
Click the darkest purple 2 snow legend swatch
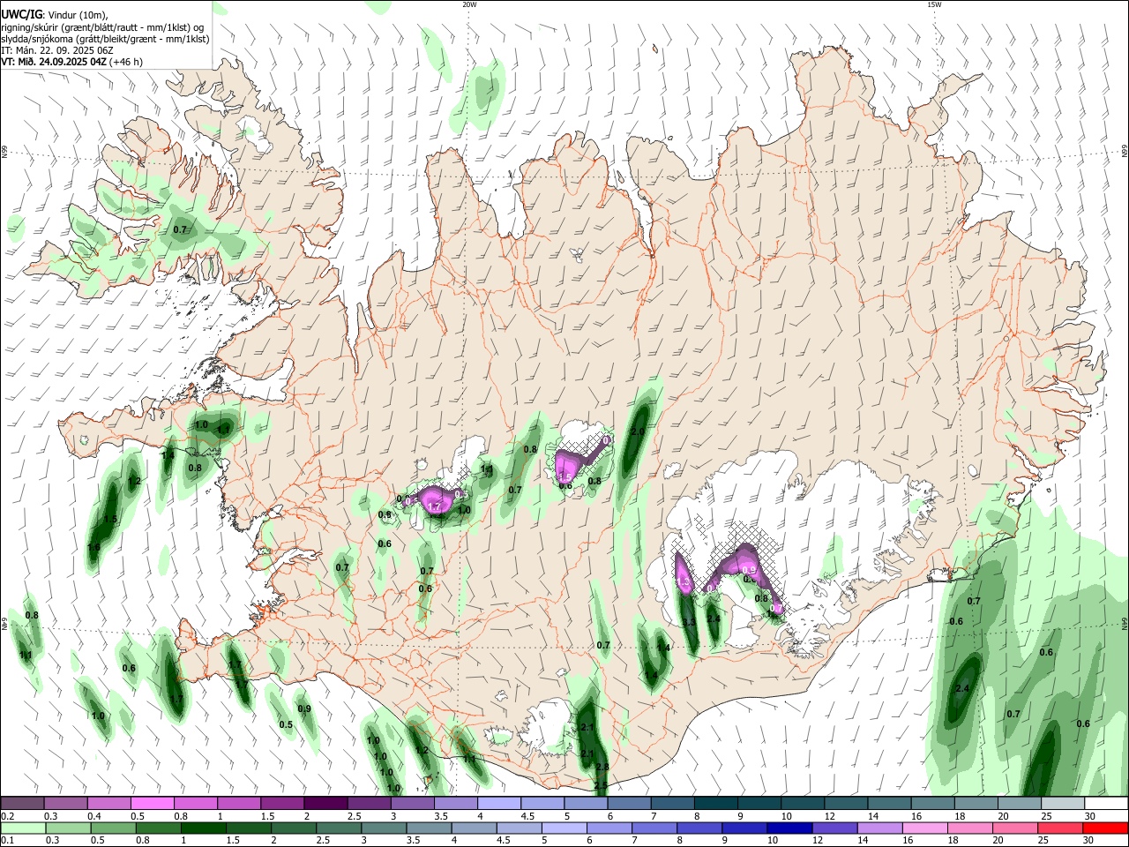(x=325, y=804)
